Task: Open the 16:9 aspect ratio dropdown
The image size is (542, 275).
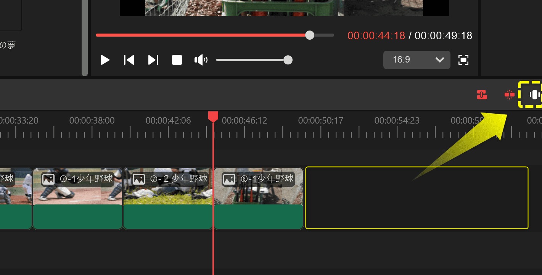Action: coord(417,60)
